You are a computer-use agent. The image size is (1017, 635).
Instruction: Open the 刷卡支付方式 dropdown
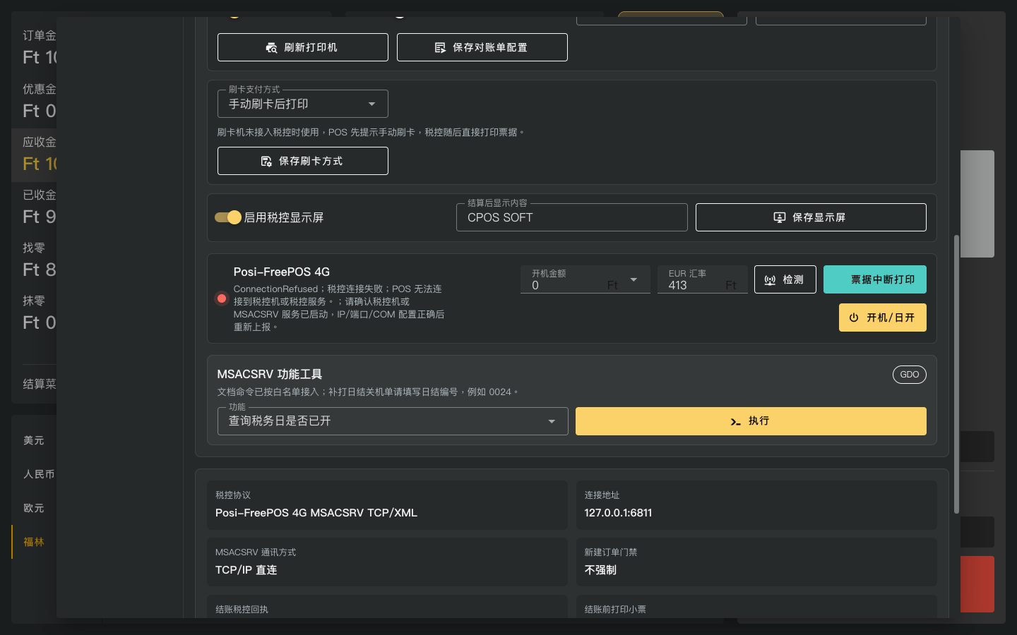click(x=303, y=104)
